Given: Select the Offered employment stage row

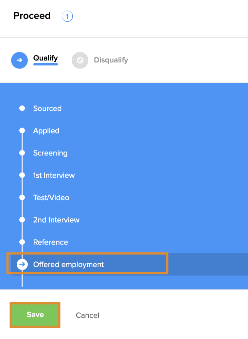Looking at the screenshot, I should click(68, 264).
